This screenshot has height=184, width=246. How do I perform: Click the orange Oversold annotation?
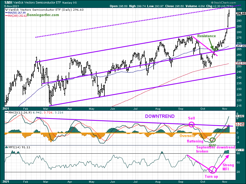187,136
